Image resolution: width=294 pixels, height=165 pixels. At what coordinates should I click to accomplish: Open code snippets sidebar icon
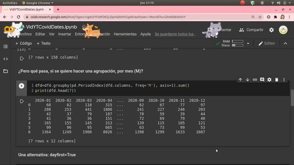(x=6, y=59)
